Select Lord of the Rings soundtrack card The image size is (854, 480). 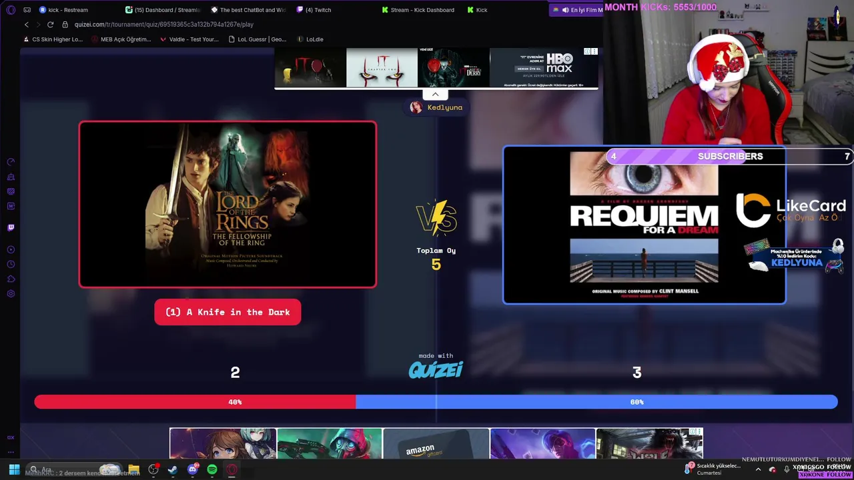click(228, 205)
